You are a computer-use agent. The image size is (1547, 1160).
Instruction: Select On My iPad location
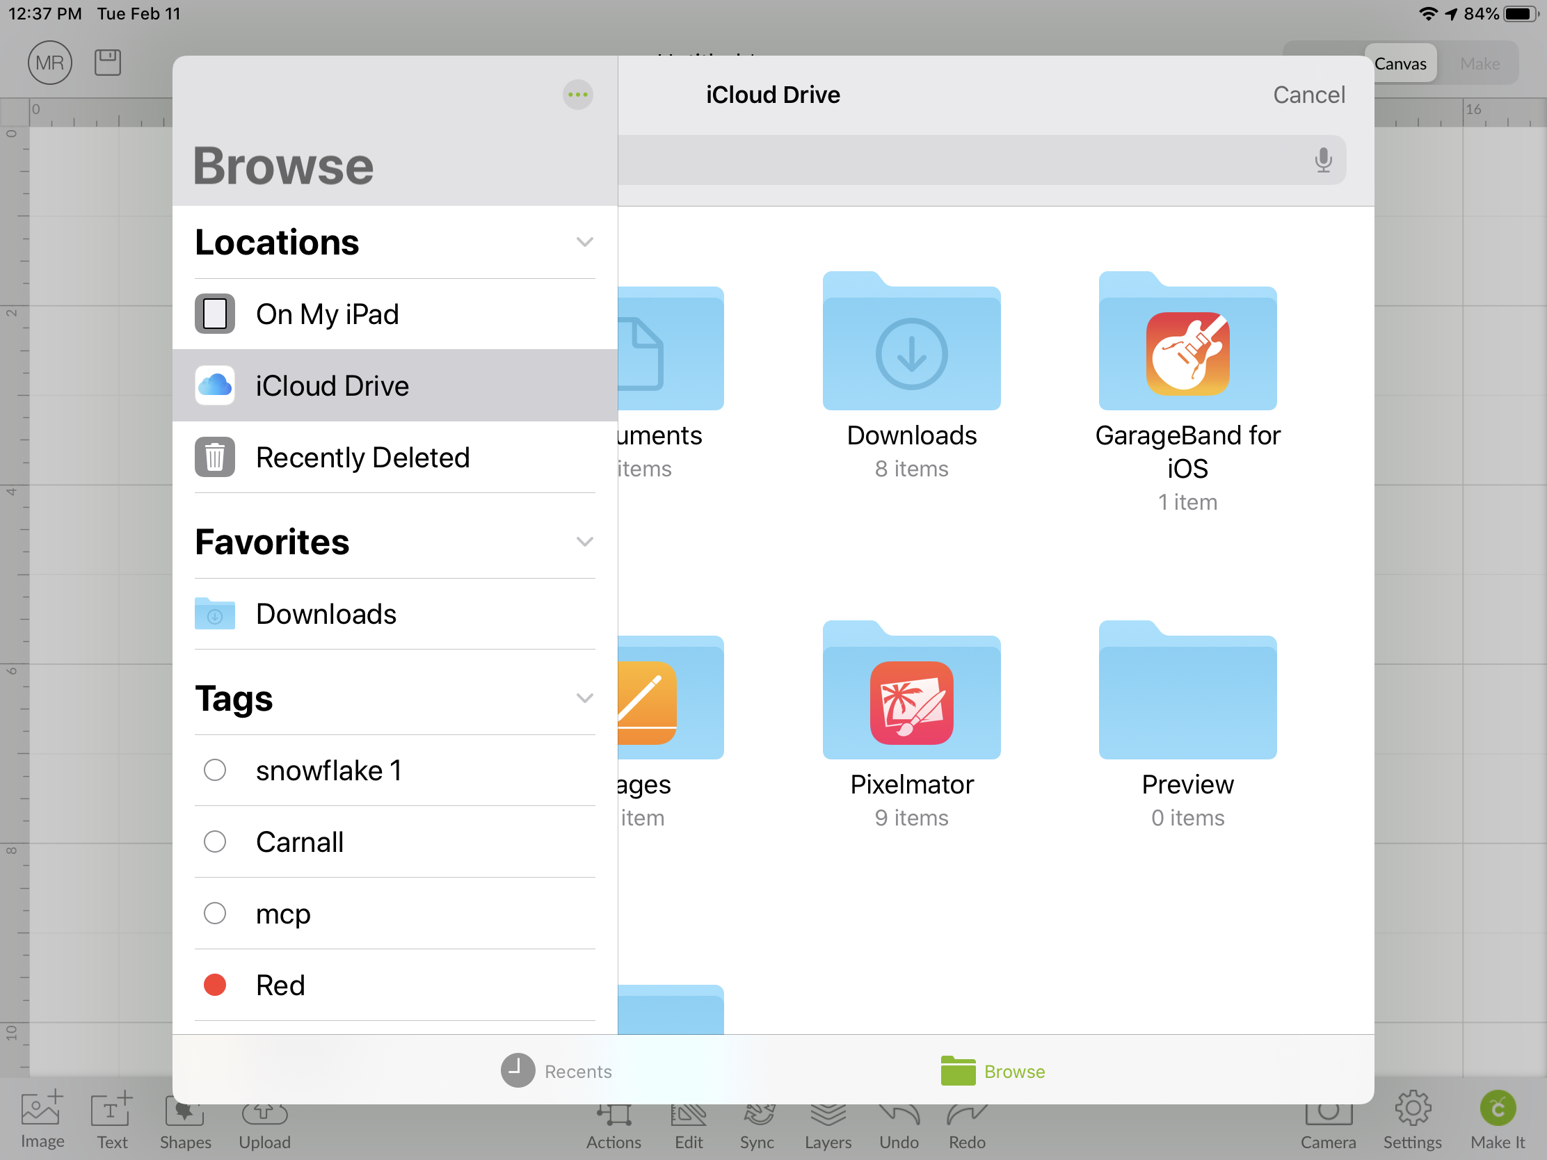click(328, 314)
